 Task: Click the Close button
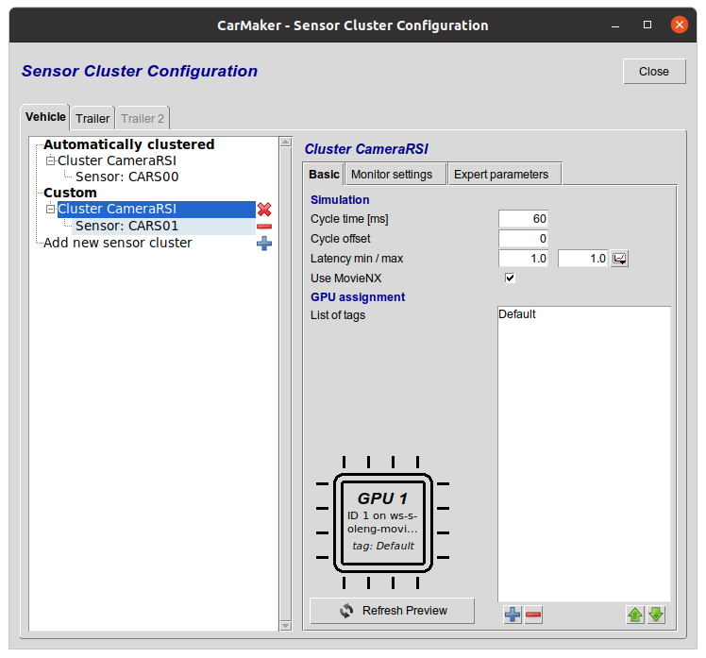[653, 72]
